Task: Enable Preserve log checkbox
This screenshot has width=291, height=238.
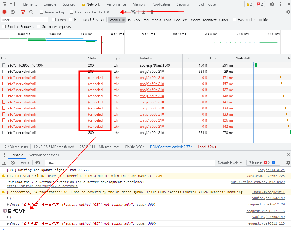Action: pyautogui.click(x=42, y=12)
